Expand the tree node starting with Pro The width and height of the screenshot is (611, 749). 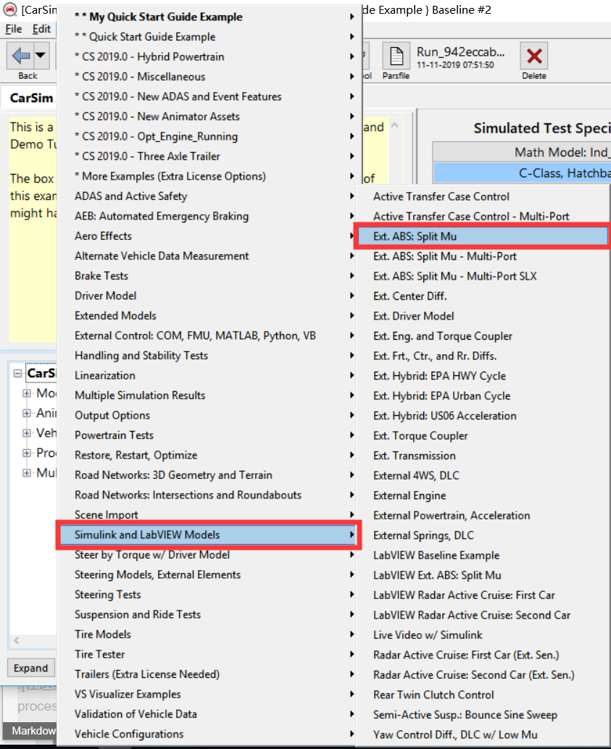[x=27, y=453]
